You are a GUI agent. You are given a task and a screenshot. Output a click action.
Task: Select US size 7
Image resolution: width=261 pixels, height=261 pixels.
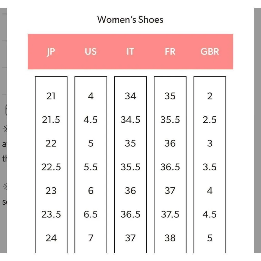[91, 238]
